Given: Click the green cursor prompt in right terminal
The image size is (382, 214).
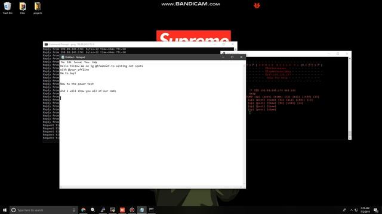Looking at the screenshot, I should 250,112.
